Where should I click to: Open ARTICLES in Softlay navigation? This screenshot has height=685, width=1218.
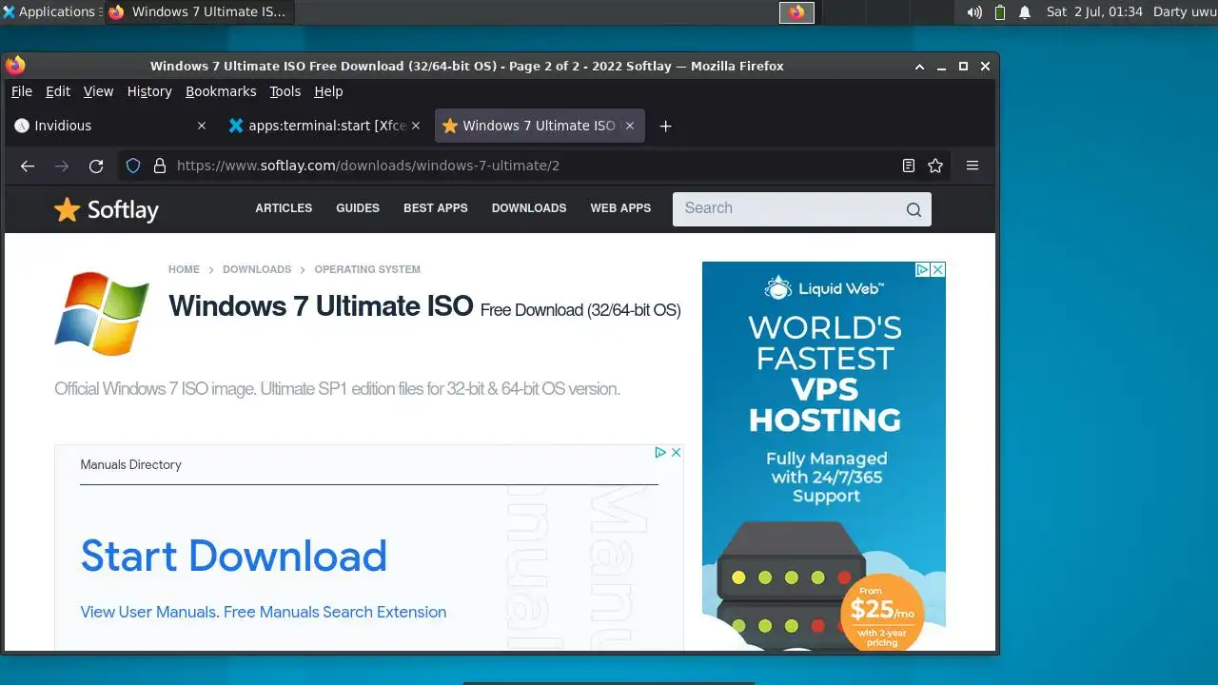tap(284, 208)
